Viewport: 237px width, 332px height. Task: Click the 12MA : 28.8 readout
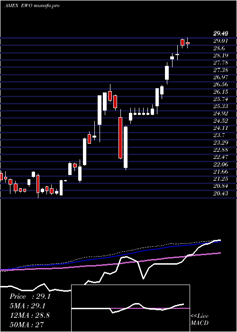29,315
